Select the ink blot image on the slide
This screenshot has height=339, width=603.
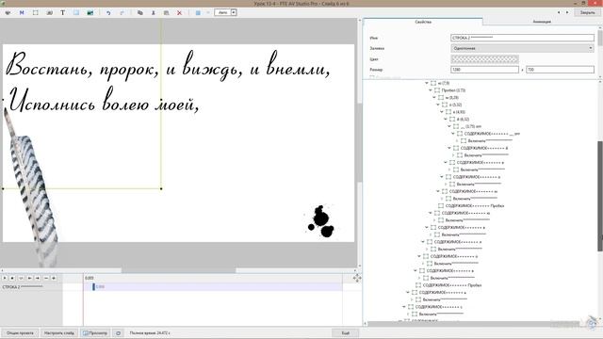pyautogui.click(x=321, y=221)
